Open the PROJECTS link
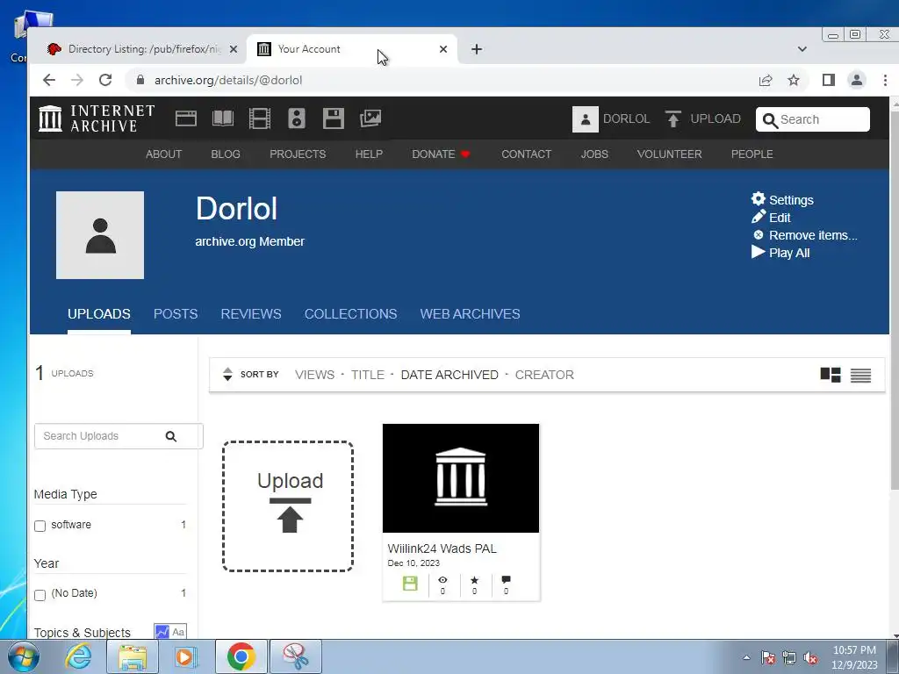This screenshot has width=899, height=674. (298, 154)
